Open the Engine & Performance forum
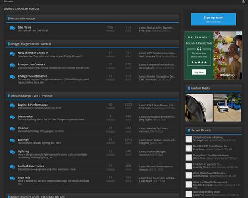 [x=33, y=105]
